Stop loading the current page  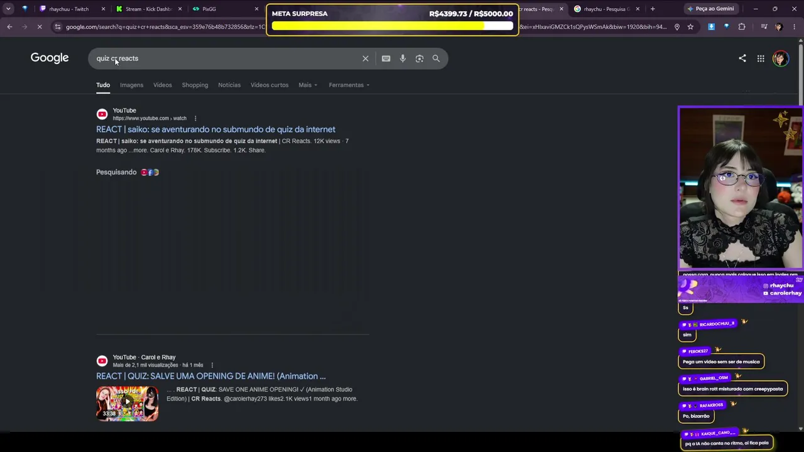pos(39,27)
